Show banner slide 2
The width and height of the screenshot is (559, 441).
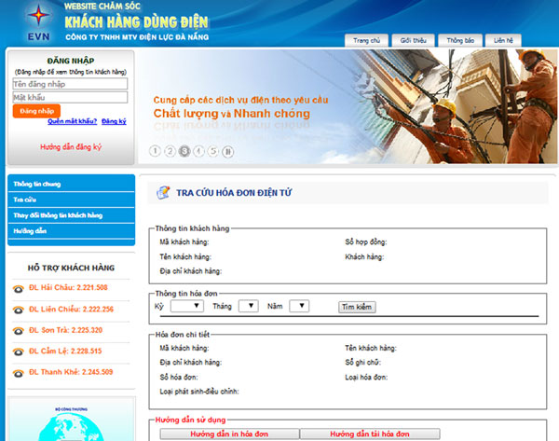pos(170,151)
